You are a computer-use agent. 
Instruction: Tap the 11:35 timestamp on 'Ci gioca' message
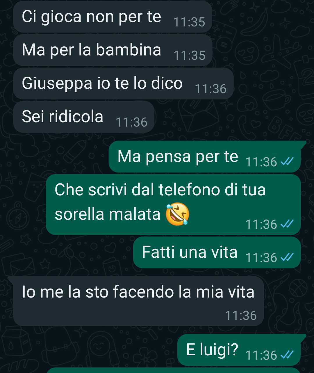tap(189, 22)
